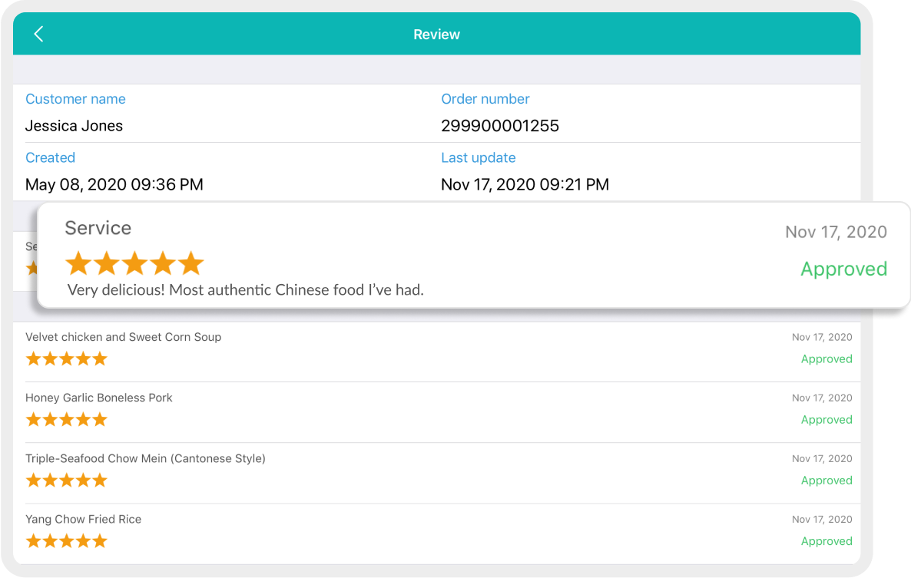Click the star rating for Velvet chicken soup

pyautogui.click(x=67, y=358)
